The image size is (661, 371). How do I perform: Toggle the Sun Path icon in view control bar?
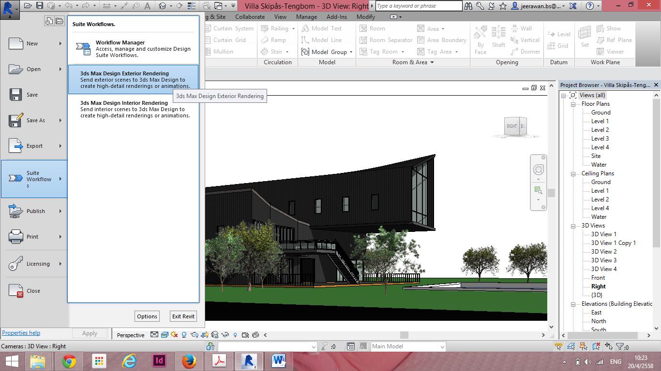point(175,335)
